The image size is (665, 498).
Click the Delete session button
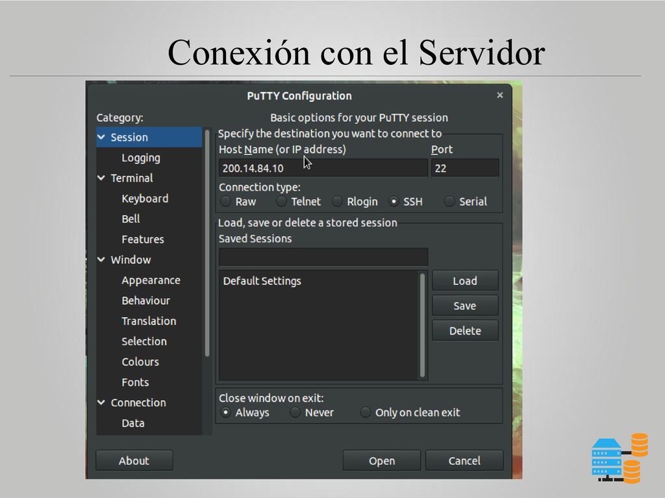(465, 331)
